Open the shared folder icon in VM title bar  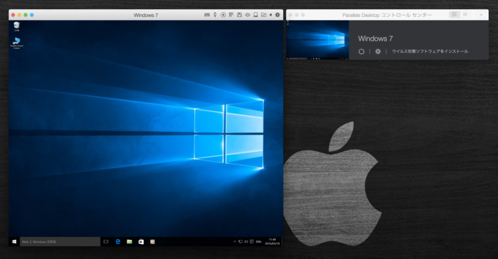point(264,15)
